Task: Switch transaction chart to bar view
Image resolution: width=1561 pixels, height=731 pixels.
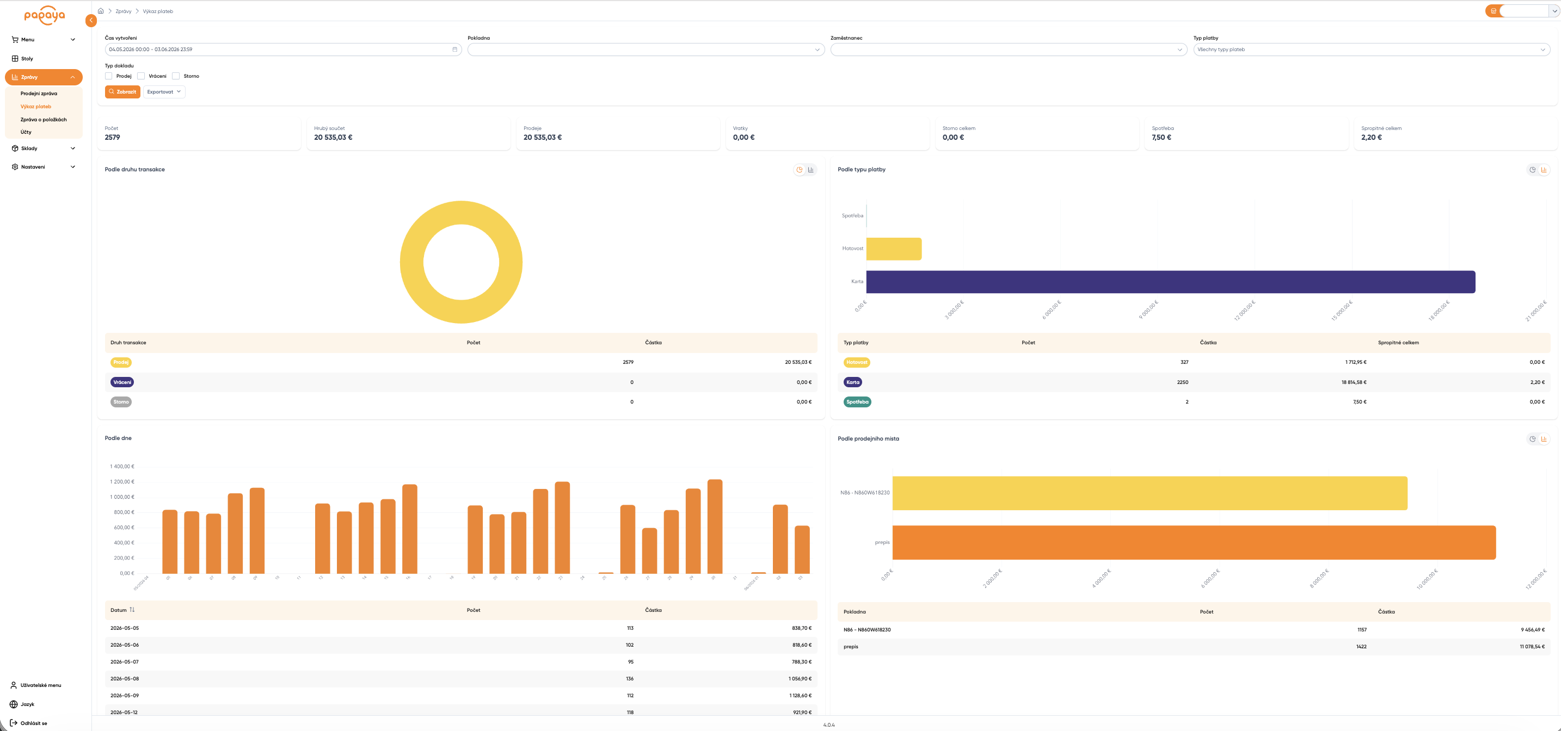Action: pos(811,170)
